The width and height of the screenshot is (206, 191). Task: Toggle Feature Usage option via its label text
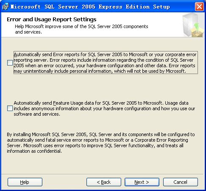[x=104, y=108]
